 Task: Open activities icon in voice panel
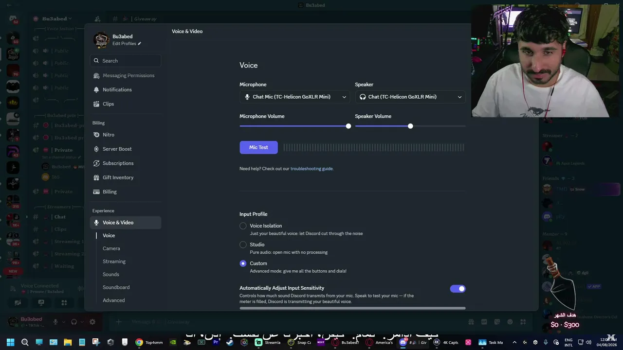(x=64, y=302)
